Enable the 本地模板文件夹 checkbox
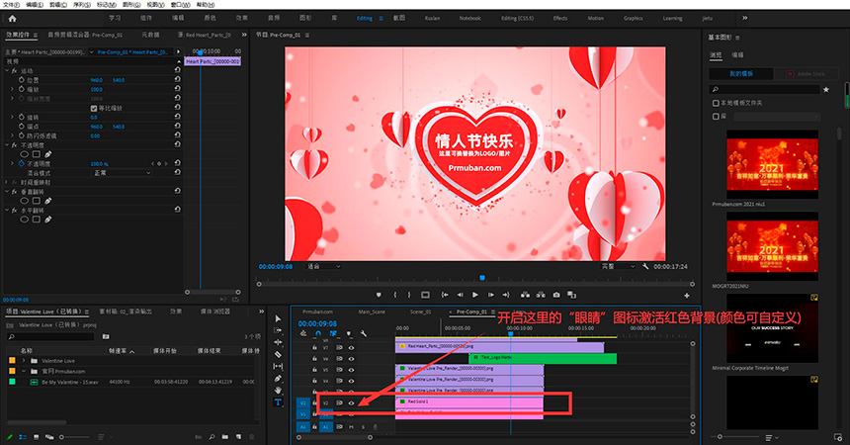850x445 pixels. point(717,103)
